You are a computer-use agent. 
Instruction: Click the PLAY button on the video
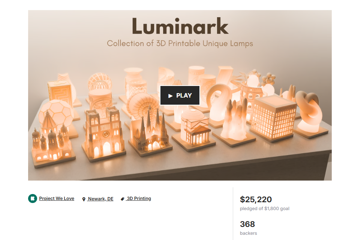(x=180, y=95)
